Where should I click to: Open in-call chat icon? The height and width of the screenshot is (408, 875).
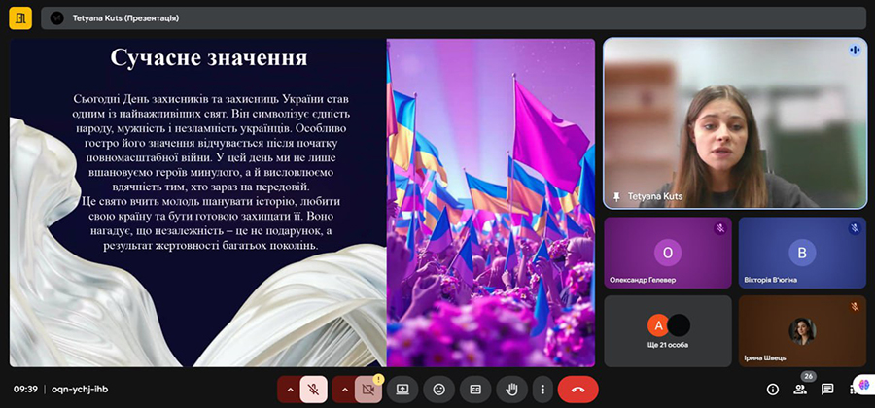point(827,390)
